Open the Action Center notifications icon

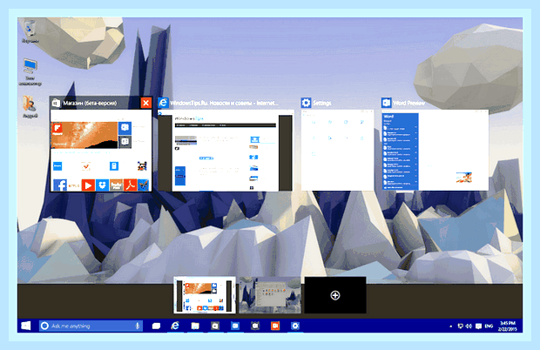pos(478,326)
